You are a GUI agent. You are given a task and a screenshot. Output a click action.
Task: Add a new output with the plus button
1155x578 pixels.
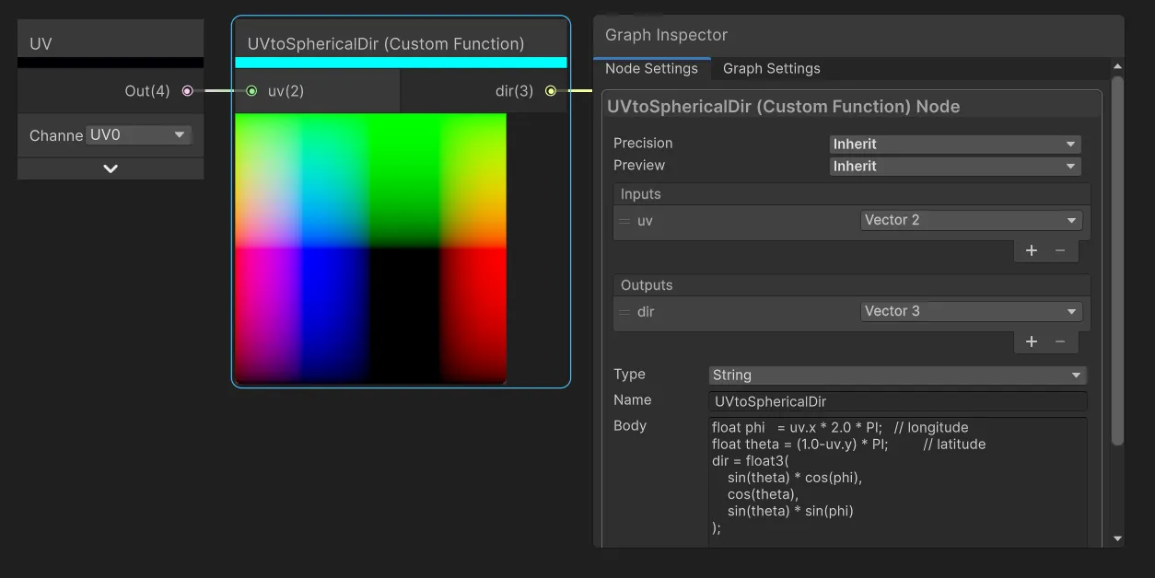pos(1031,341)
